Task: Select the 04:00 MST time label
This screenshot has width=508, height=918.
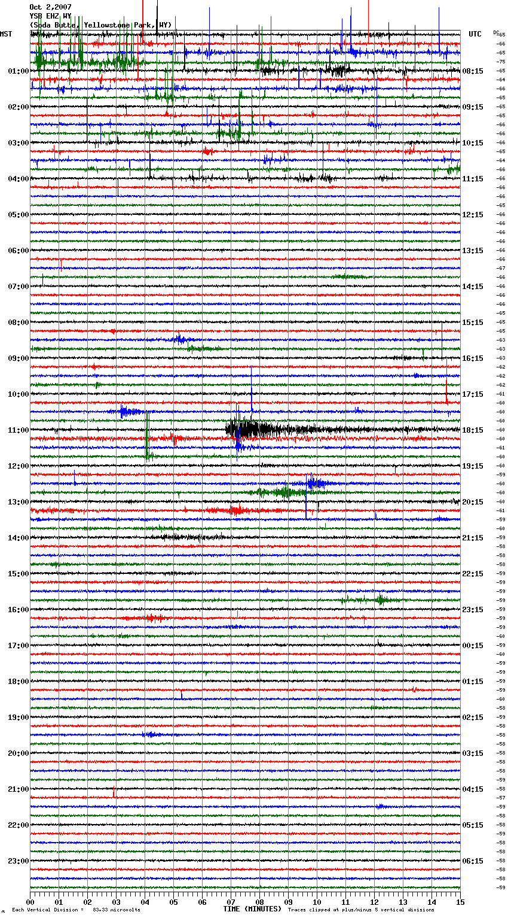Action: 19,179
